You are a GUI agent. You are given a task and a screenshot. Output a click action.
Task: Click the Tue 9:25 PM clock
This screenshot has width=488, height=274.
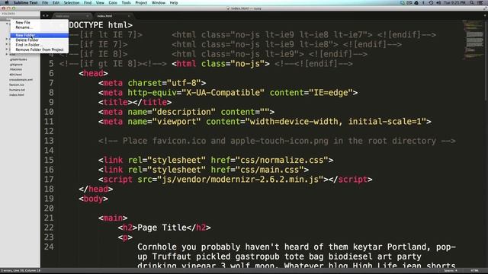(455, 3)
